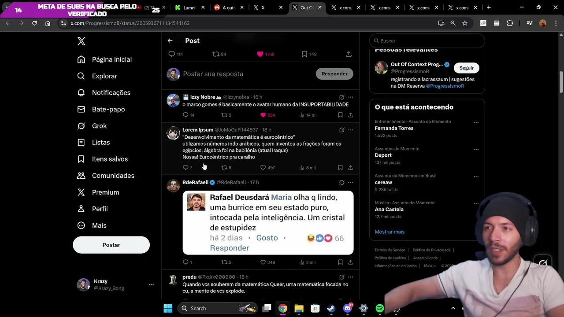Open Comunidades in sidebar
The width and height of the screenshot is (564, 317).
(105, 176)
